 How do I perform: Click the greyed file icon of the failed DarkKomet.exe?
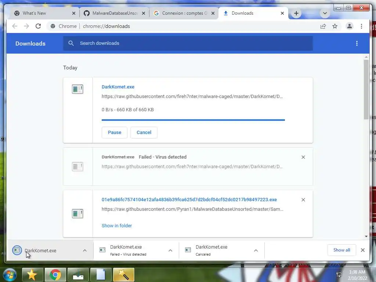(x=77, y=166)
